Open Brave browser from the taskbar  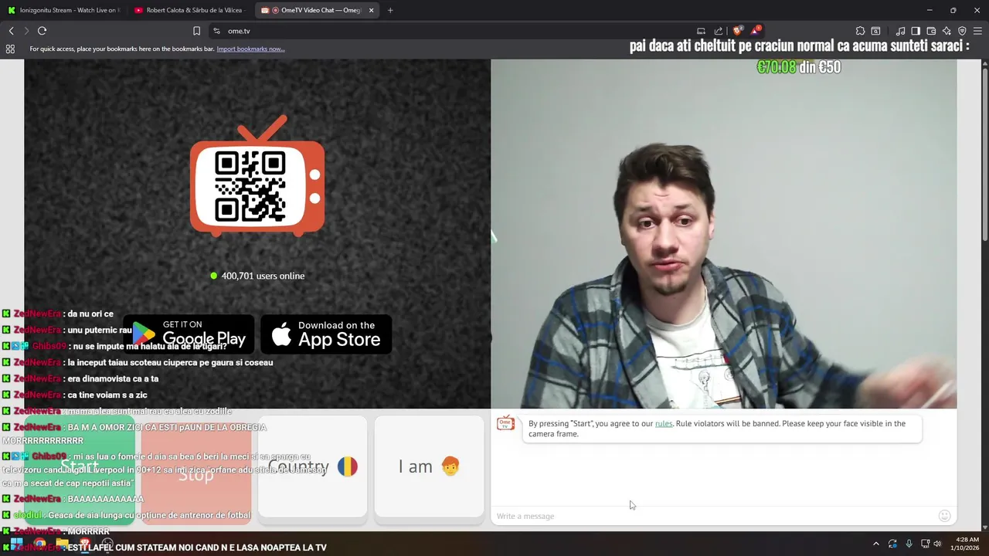pos(85,544)
